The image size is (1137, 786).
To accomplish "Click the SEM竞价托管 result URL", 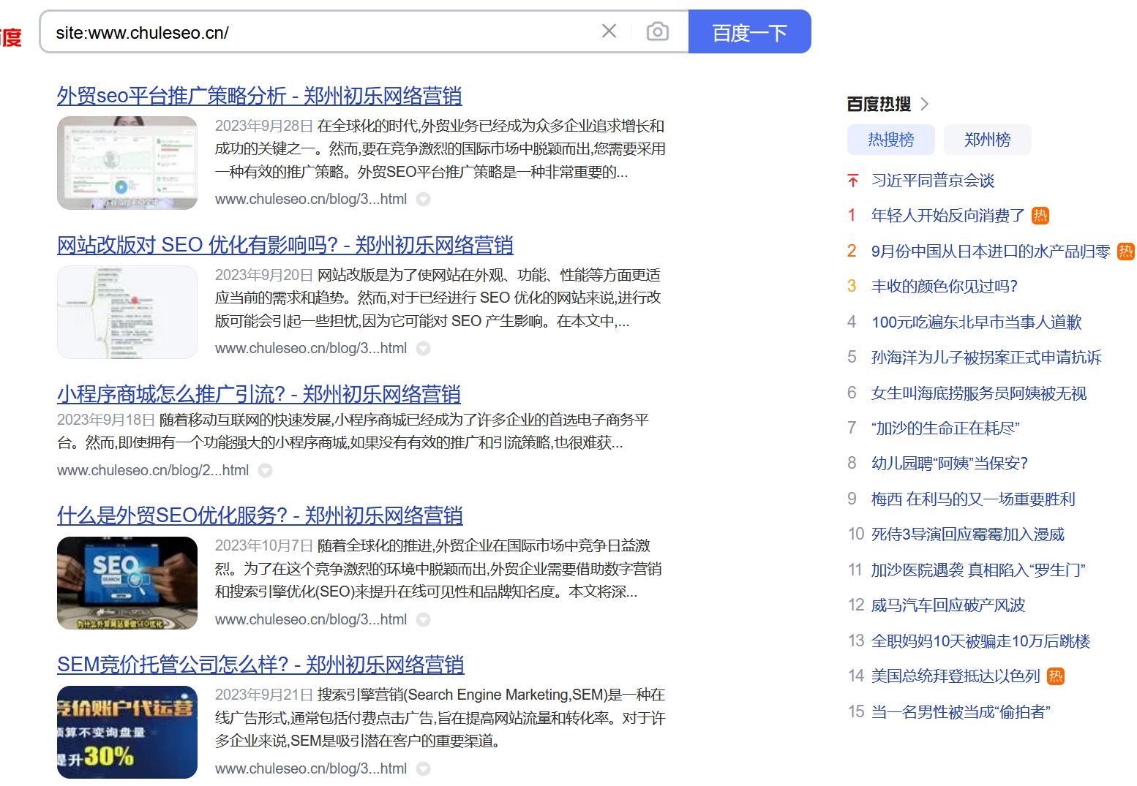I will pos(311,768).
